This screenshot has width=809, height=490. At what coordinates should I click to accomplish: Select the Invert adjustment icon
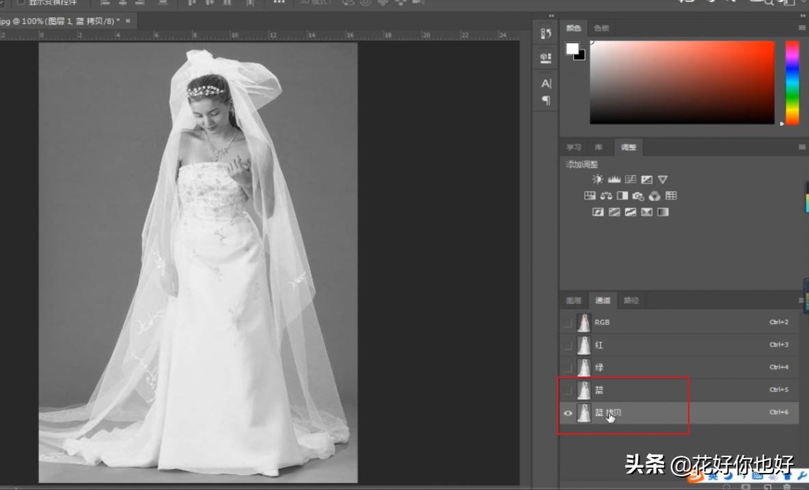point(598,212)
